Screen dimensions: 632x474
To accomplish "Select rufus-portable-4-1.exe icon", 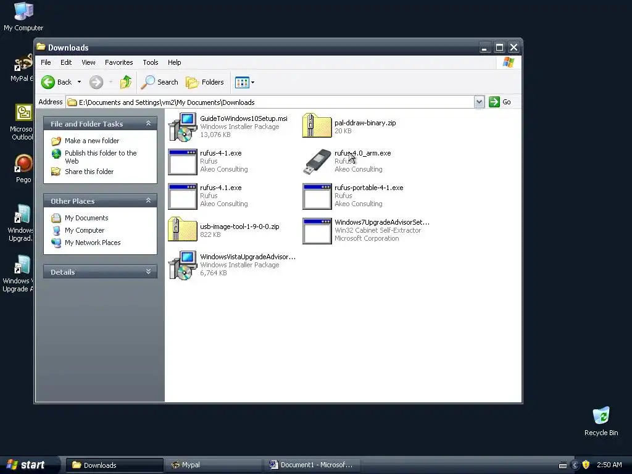I will coord(317,196).
